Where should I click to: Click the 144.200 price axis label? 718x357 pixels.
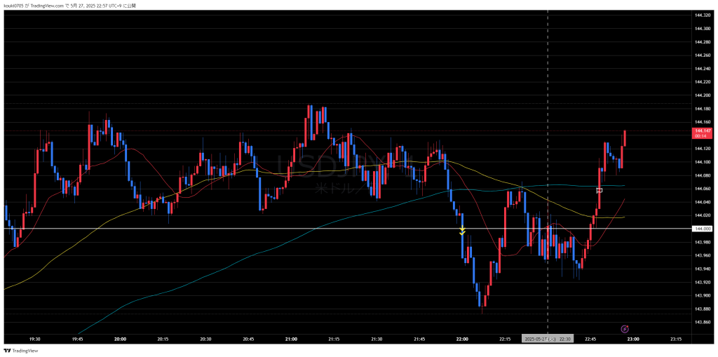click(x=702, y=95)
